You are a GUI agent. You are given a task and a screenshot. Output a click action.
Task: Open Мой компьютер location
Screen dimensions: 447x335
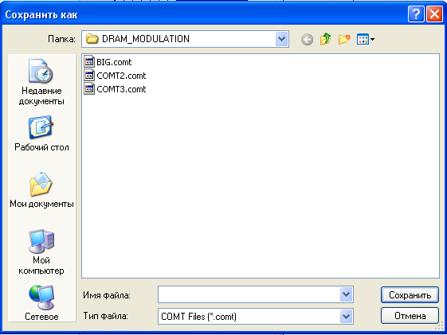click(41, 252)
